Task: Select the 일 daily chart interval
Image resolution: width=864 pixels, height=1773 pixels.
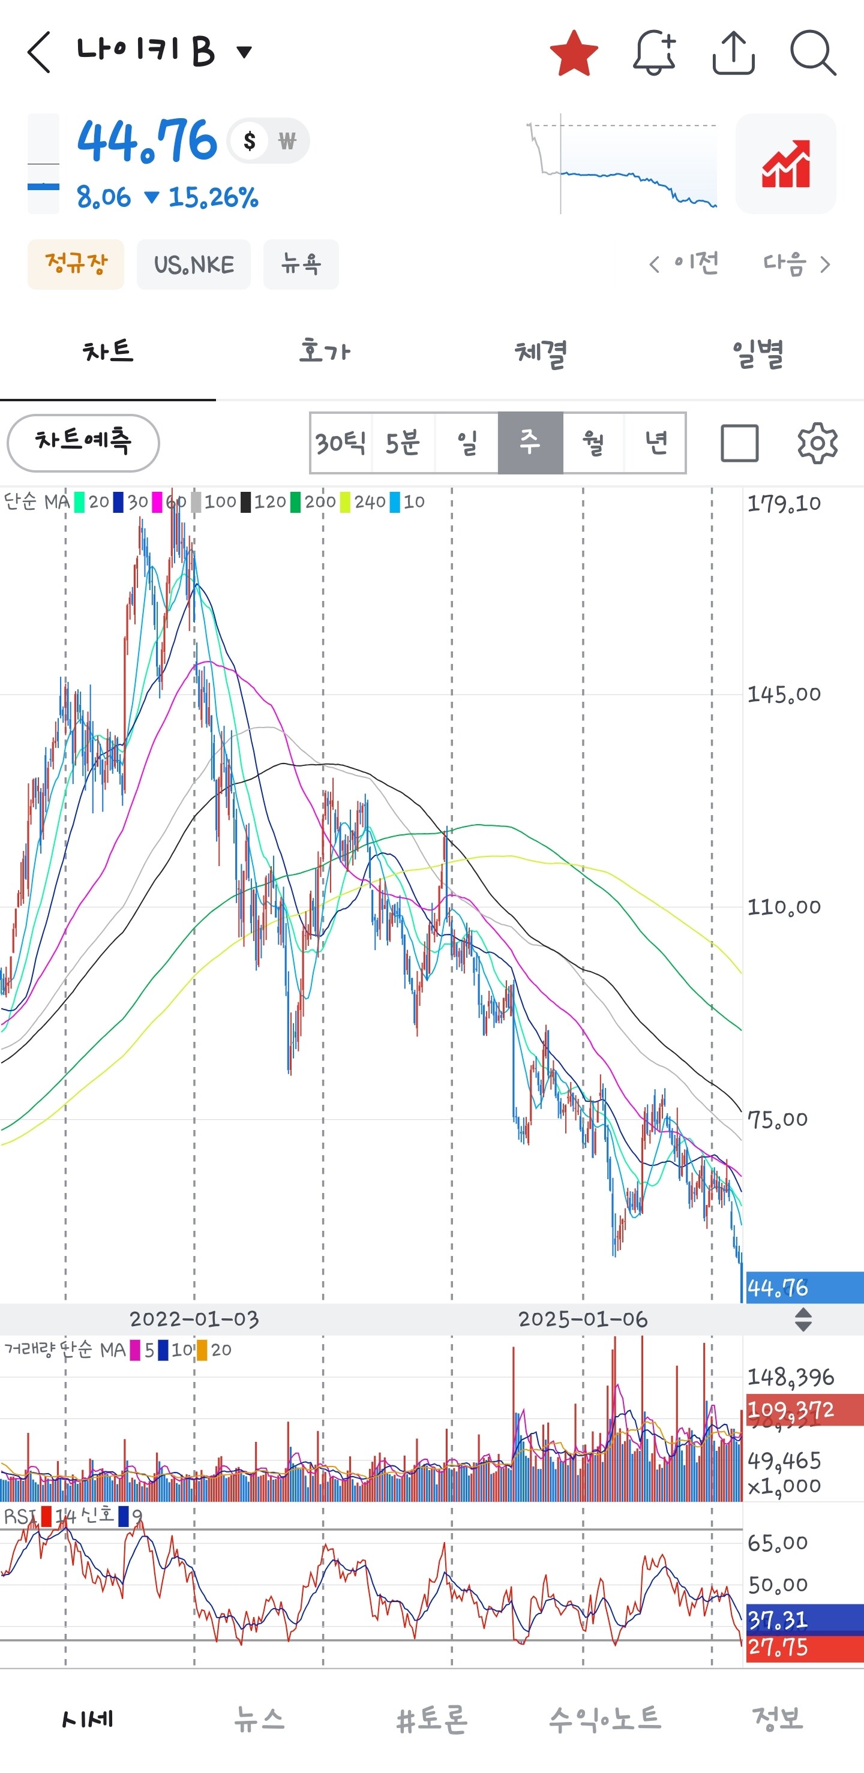Action: (467, 443)
